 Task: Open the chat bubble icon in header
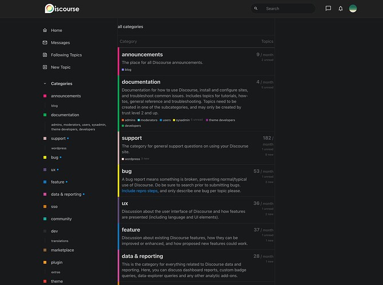pyautogui.click(x=328, y=9)
